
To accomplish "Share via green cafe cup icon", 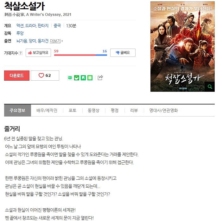I will pos(77,78).
